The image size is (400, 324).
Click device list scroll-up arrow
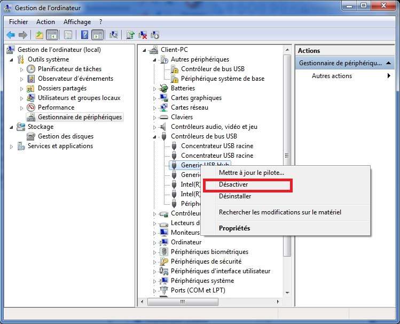click(x=287, y=50)
